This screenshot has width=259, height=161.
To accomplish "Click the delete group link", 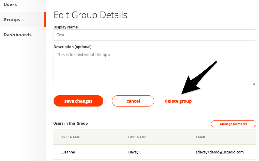I will pyautogui.click(x=178, y=101).
